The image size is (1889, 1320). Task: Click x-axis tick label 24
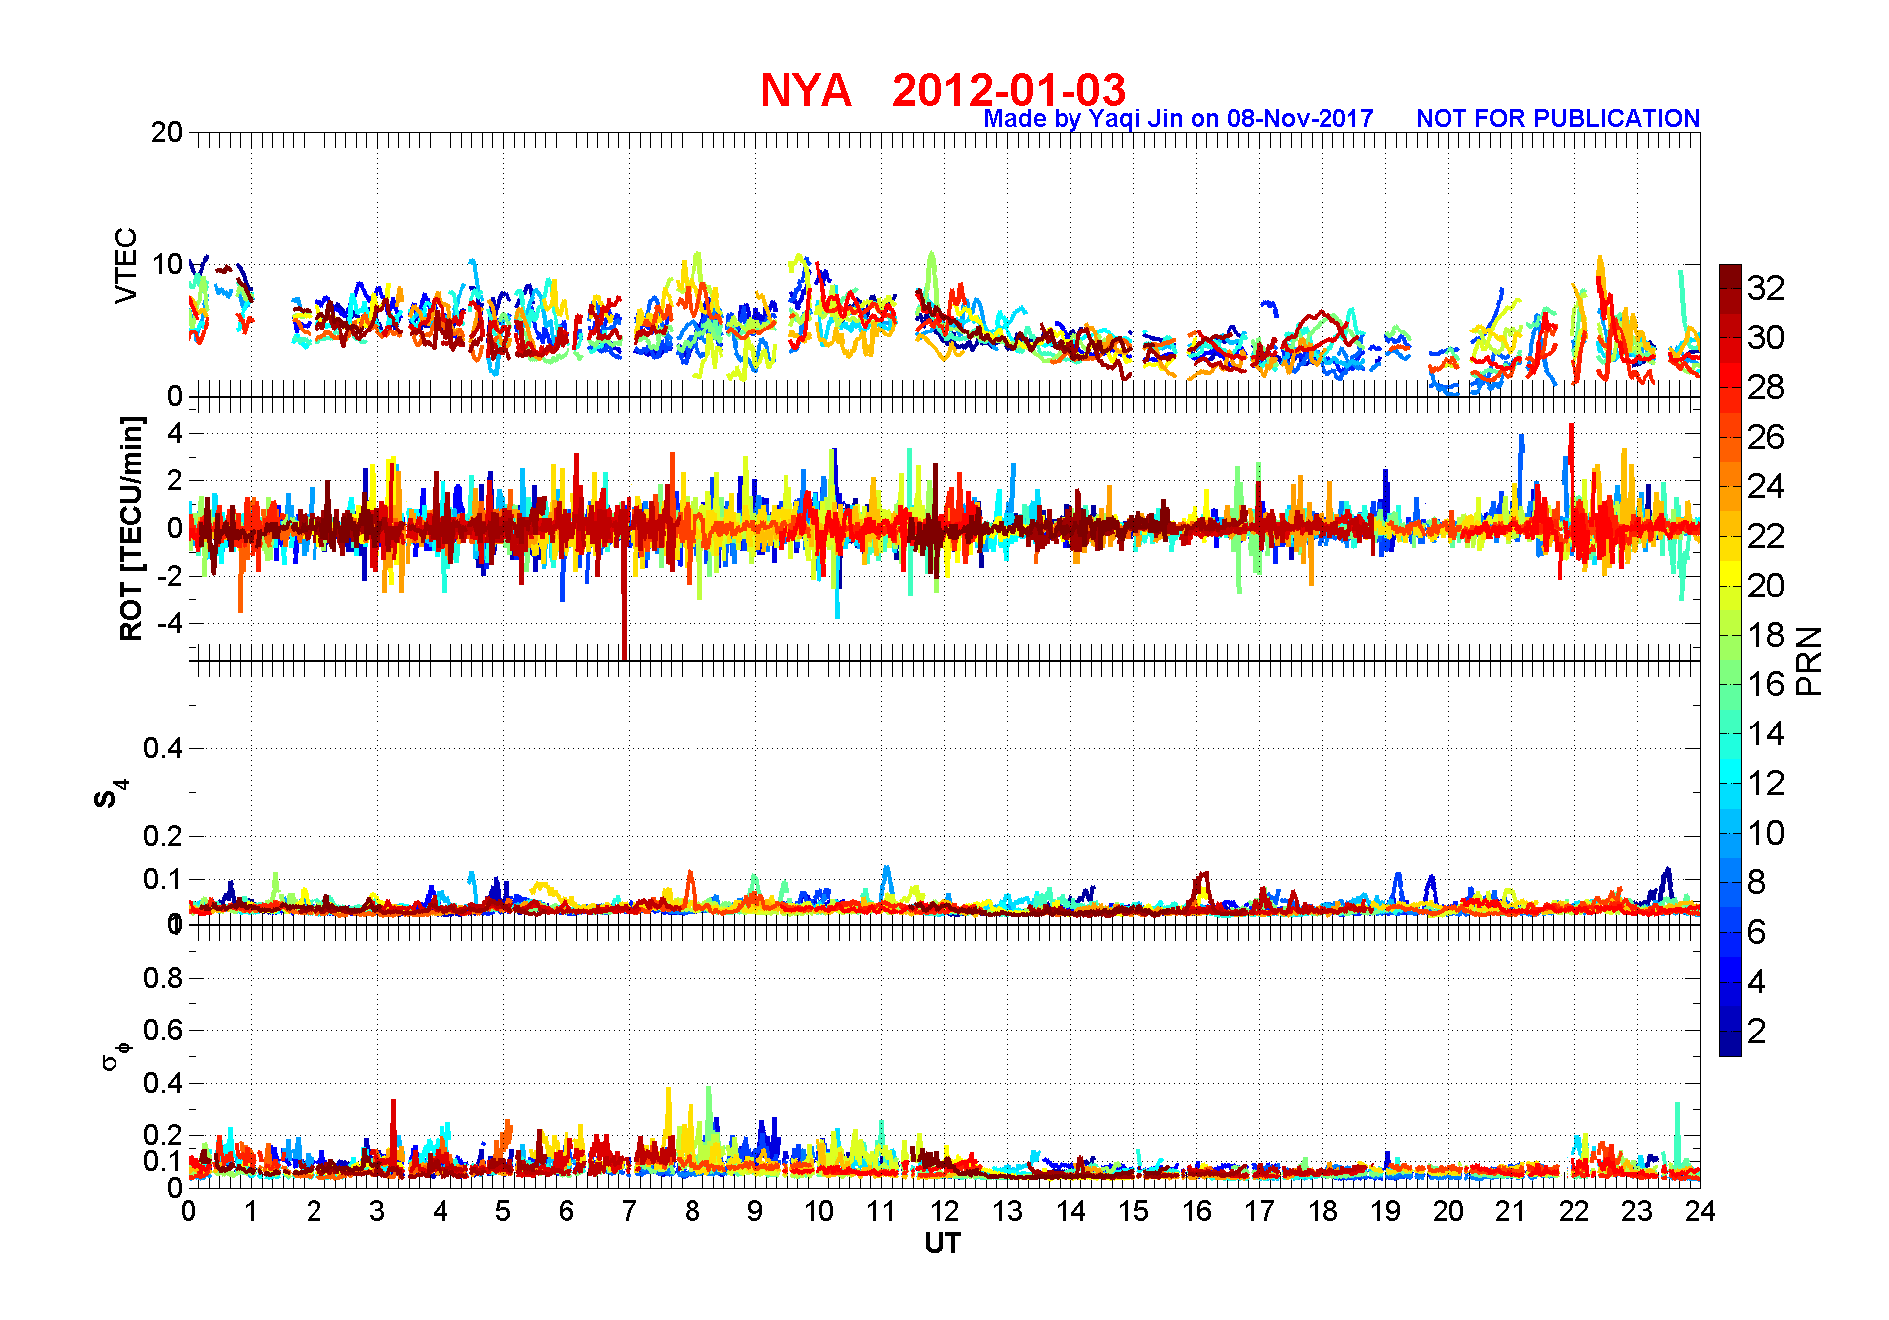coord(1700,1211)
